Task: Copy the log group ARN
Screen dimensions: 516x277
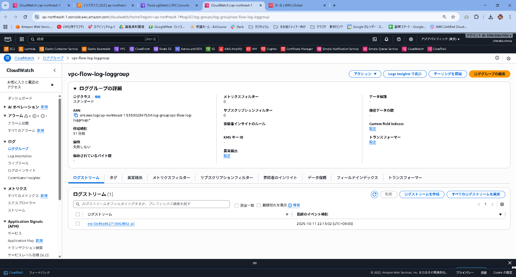Action: (x=76, y=115)
